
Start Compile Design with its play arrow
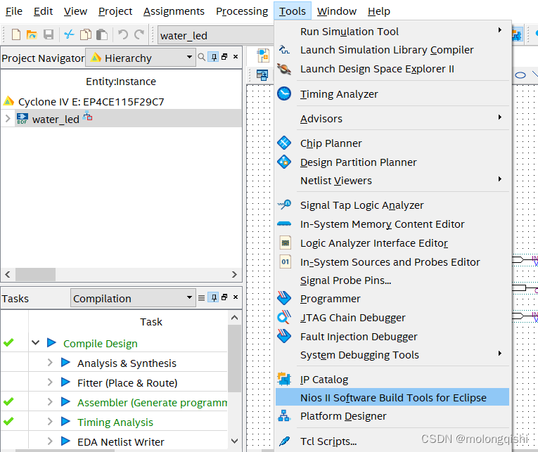click(51, 342)
